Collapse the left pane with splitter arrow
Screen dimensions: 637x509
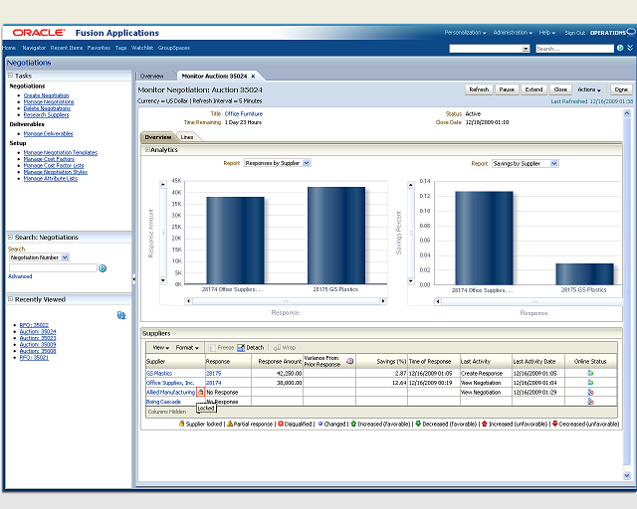point(133,278)
